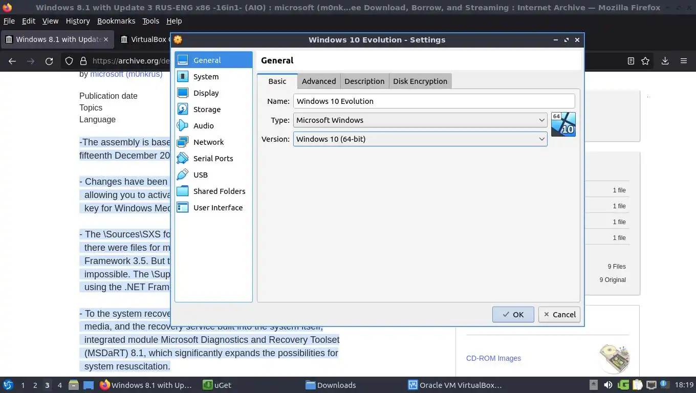
Task: Click the taskbar start menu icon
Action: click(8, 385)
